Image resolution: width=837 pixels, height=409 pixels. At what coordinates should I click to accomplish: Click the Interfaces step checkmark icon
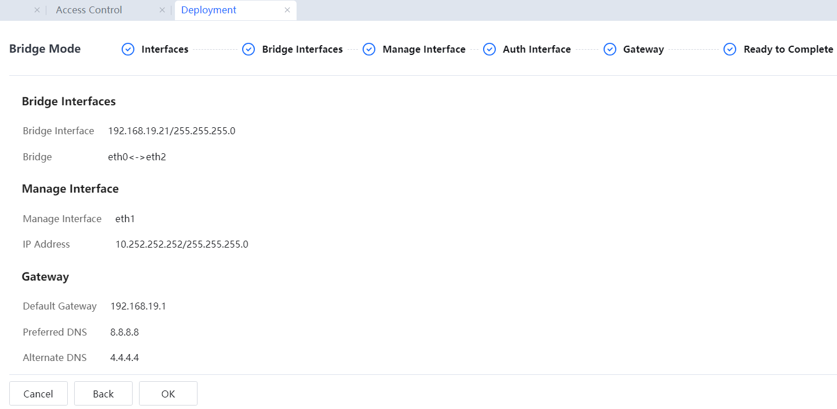pos(128,50)
